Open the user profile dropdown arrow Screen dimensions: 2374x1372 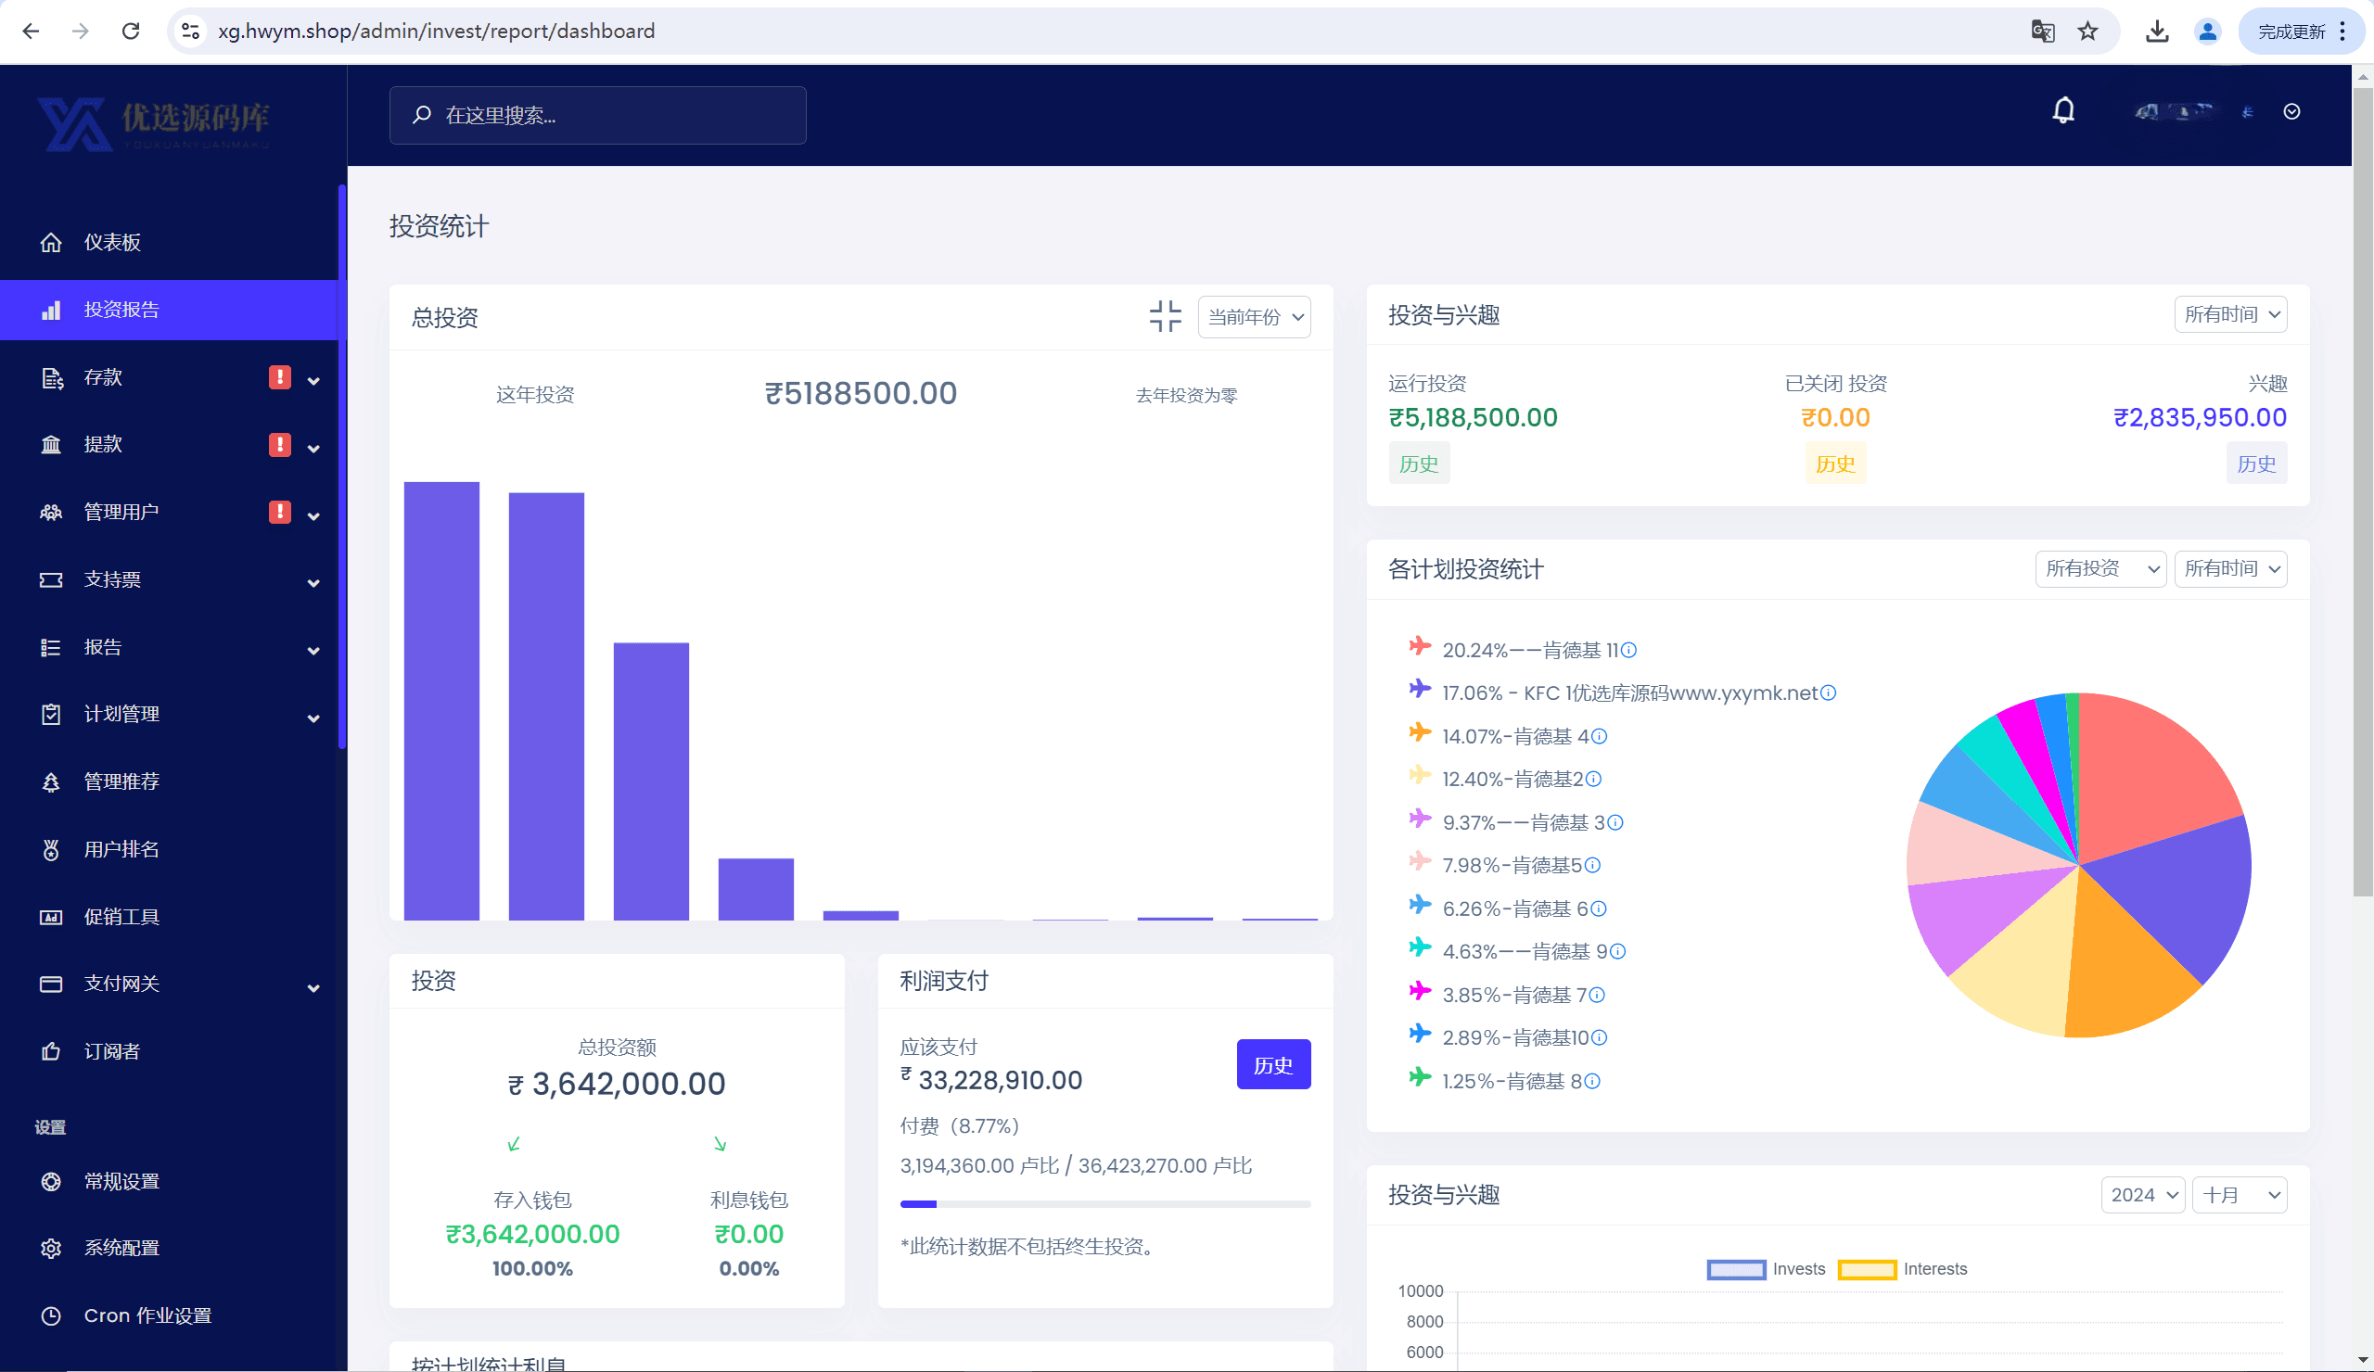coord(2291,112)
